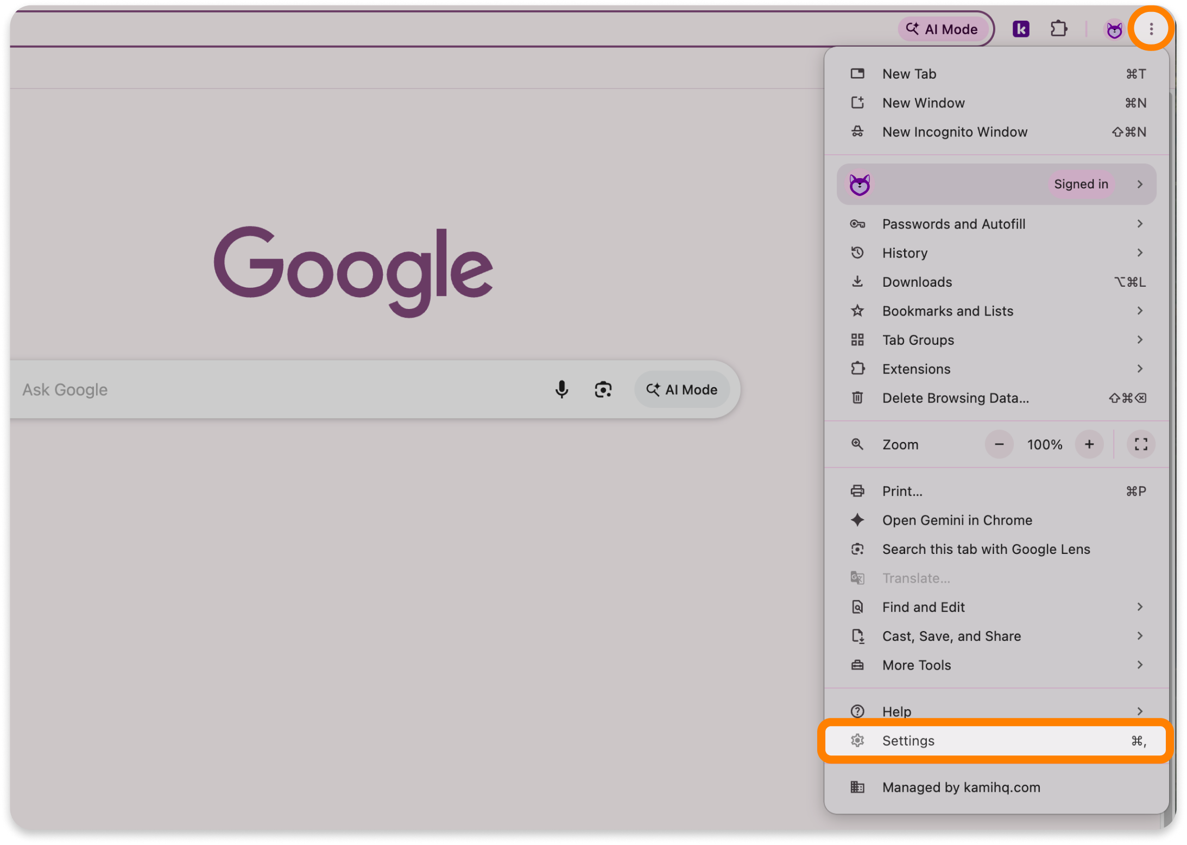Expand the More Tools chevron
The width and height of the screenshot is (1187, 845).
click(1140, 665)
